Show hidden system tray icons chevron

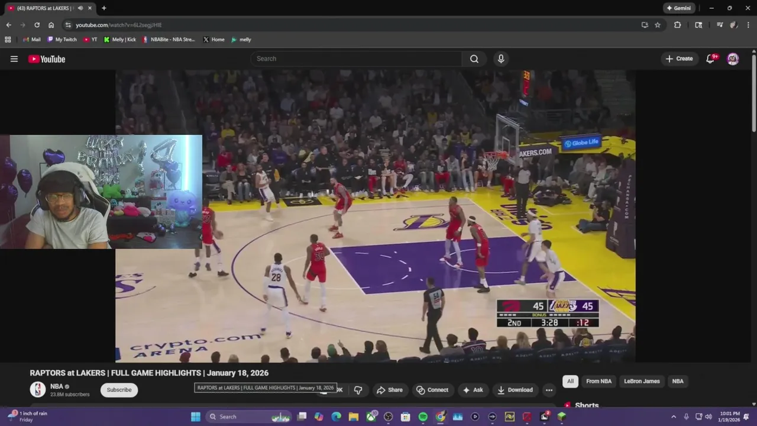[674, 417]
